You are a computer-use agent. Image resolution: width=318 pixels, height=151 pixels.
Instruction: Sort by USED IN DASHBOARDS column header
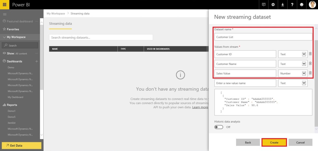176,49
